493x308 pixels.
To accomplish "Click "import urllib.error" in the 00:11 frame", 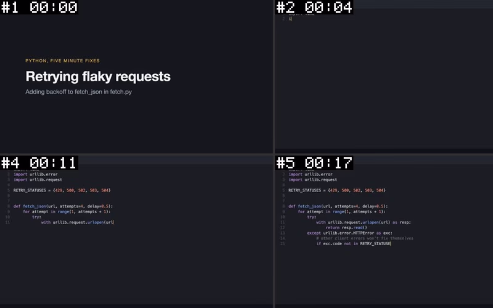I will coord(36,174).
